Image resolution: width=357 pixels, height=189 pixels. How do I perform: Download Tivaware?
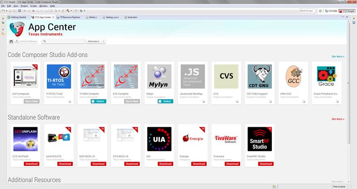click(x=232, y=164)
